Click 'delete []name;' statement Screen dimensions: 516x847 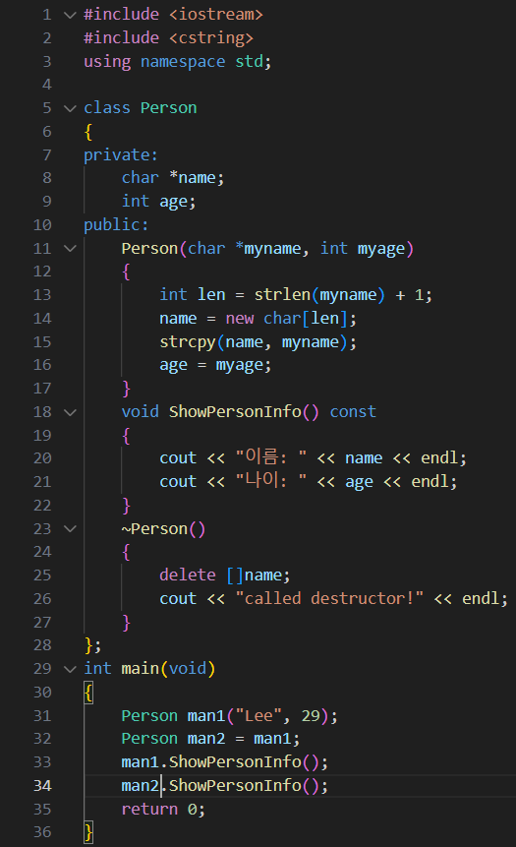[x=225, y=575]
